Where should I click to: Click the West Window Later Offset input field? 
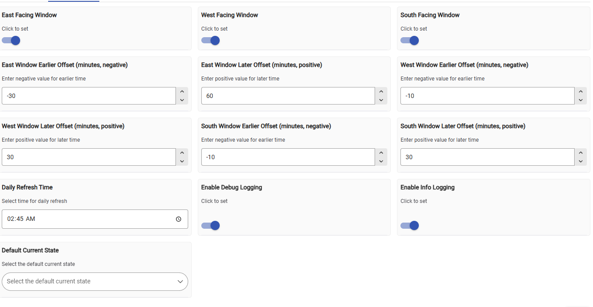[x=89, y=157]
